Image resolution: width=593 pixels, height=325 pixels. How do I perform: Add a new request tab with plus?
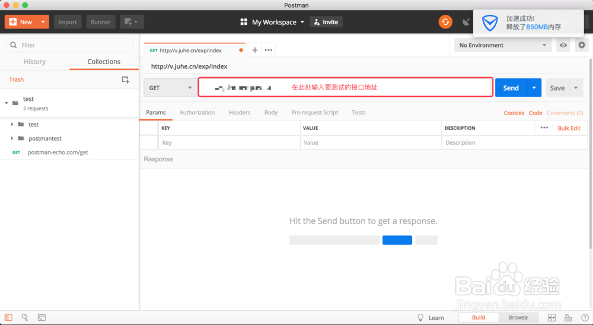point(255,50)
